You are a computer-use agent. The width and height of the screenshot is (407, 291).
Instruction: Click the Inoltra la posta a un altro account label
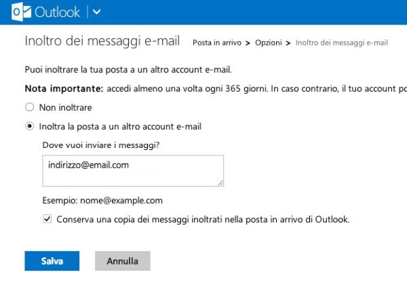[121, 126]
